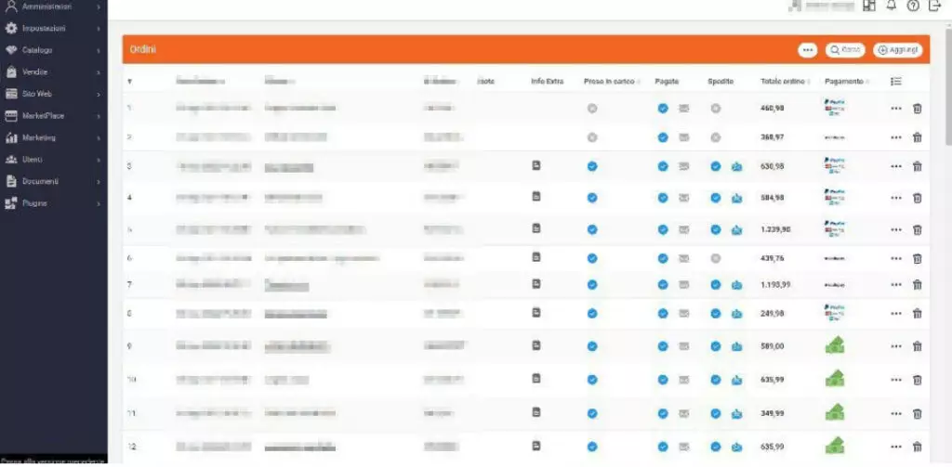The height and width of the screenshot is (467, 952).
Task: Expand the Marketing chevron
Action: pyautogui.click(x=99, y=137)
